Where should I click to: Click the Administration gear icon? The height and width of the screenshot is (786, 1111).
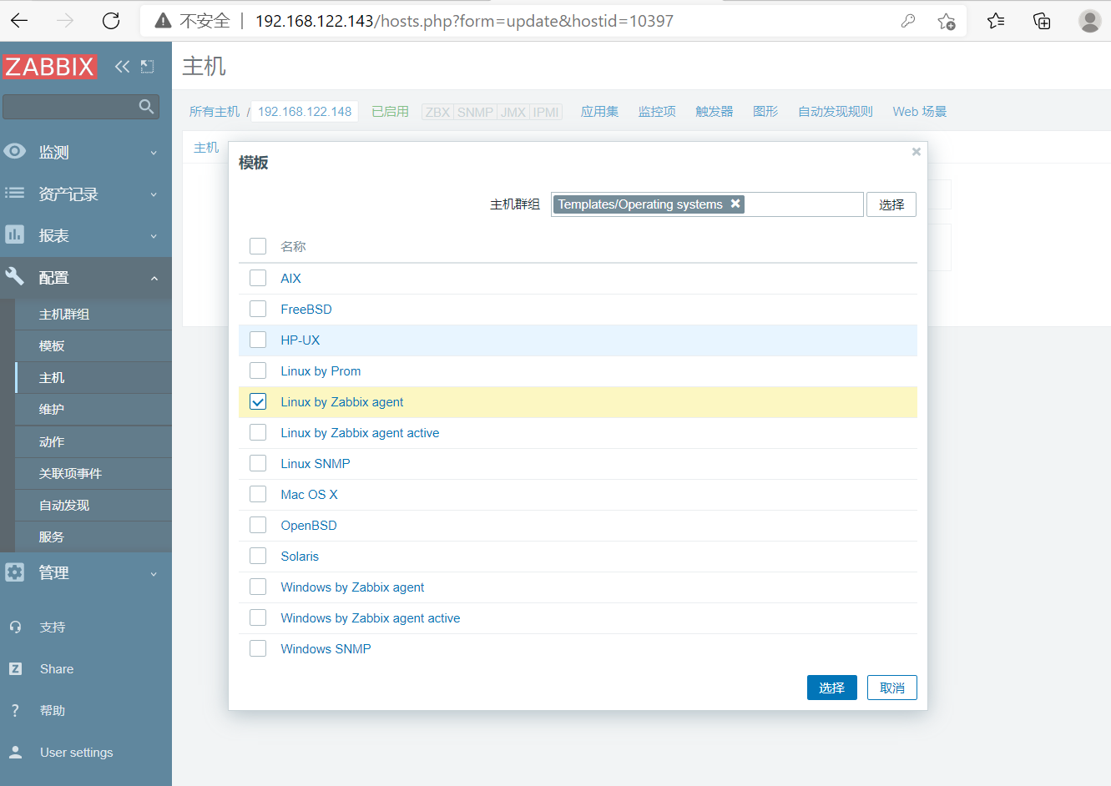pos(15,572)
